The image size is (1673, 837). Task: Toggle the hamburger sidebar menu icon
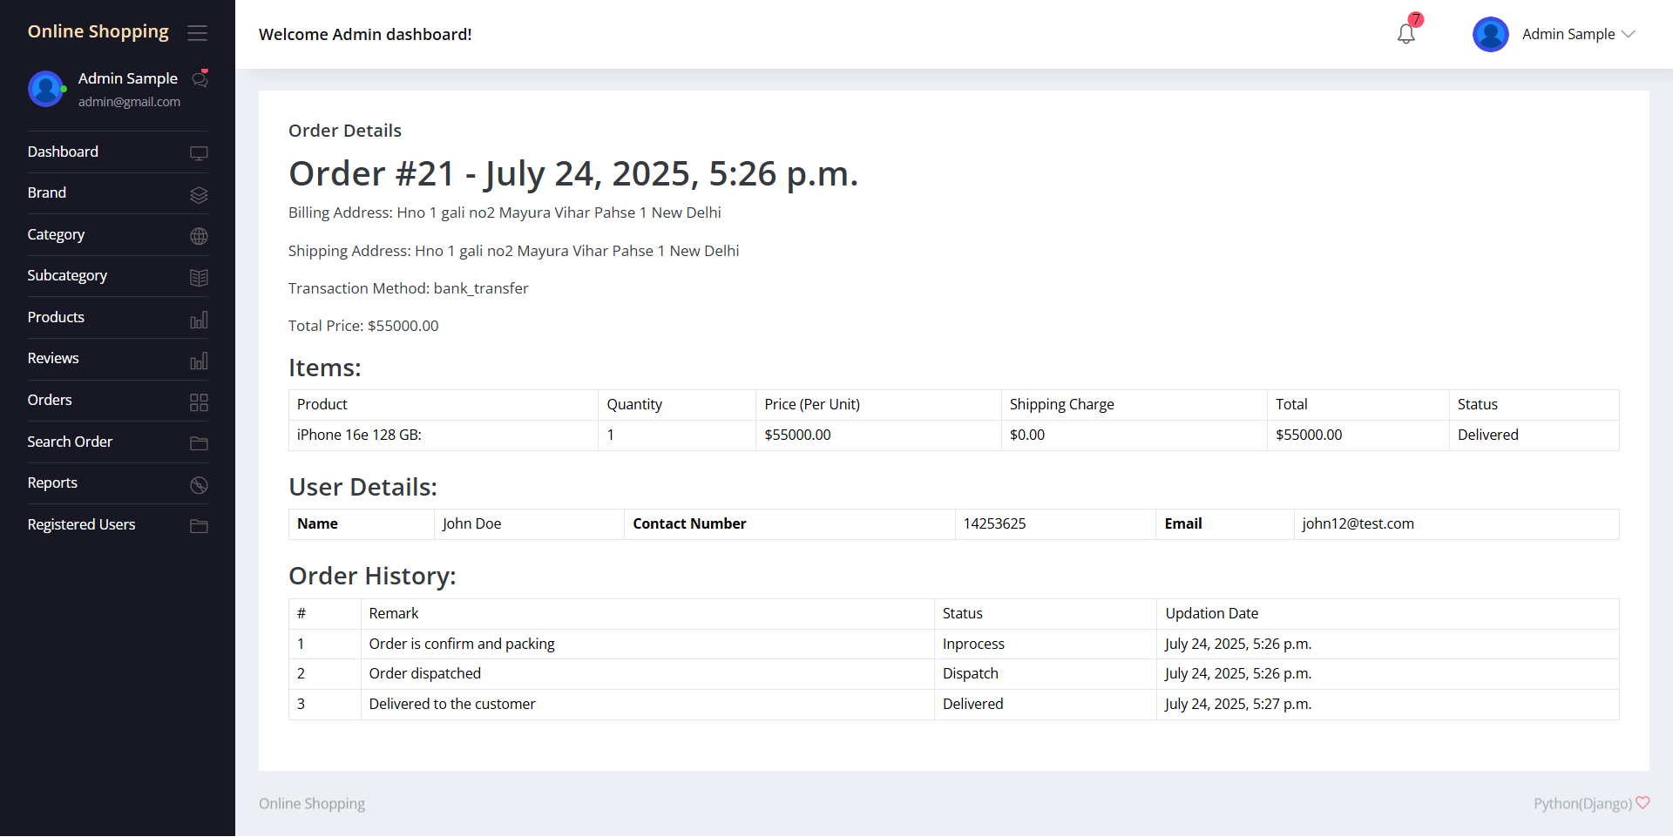[198, 33]
